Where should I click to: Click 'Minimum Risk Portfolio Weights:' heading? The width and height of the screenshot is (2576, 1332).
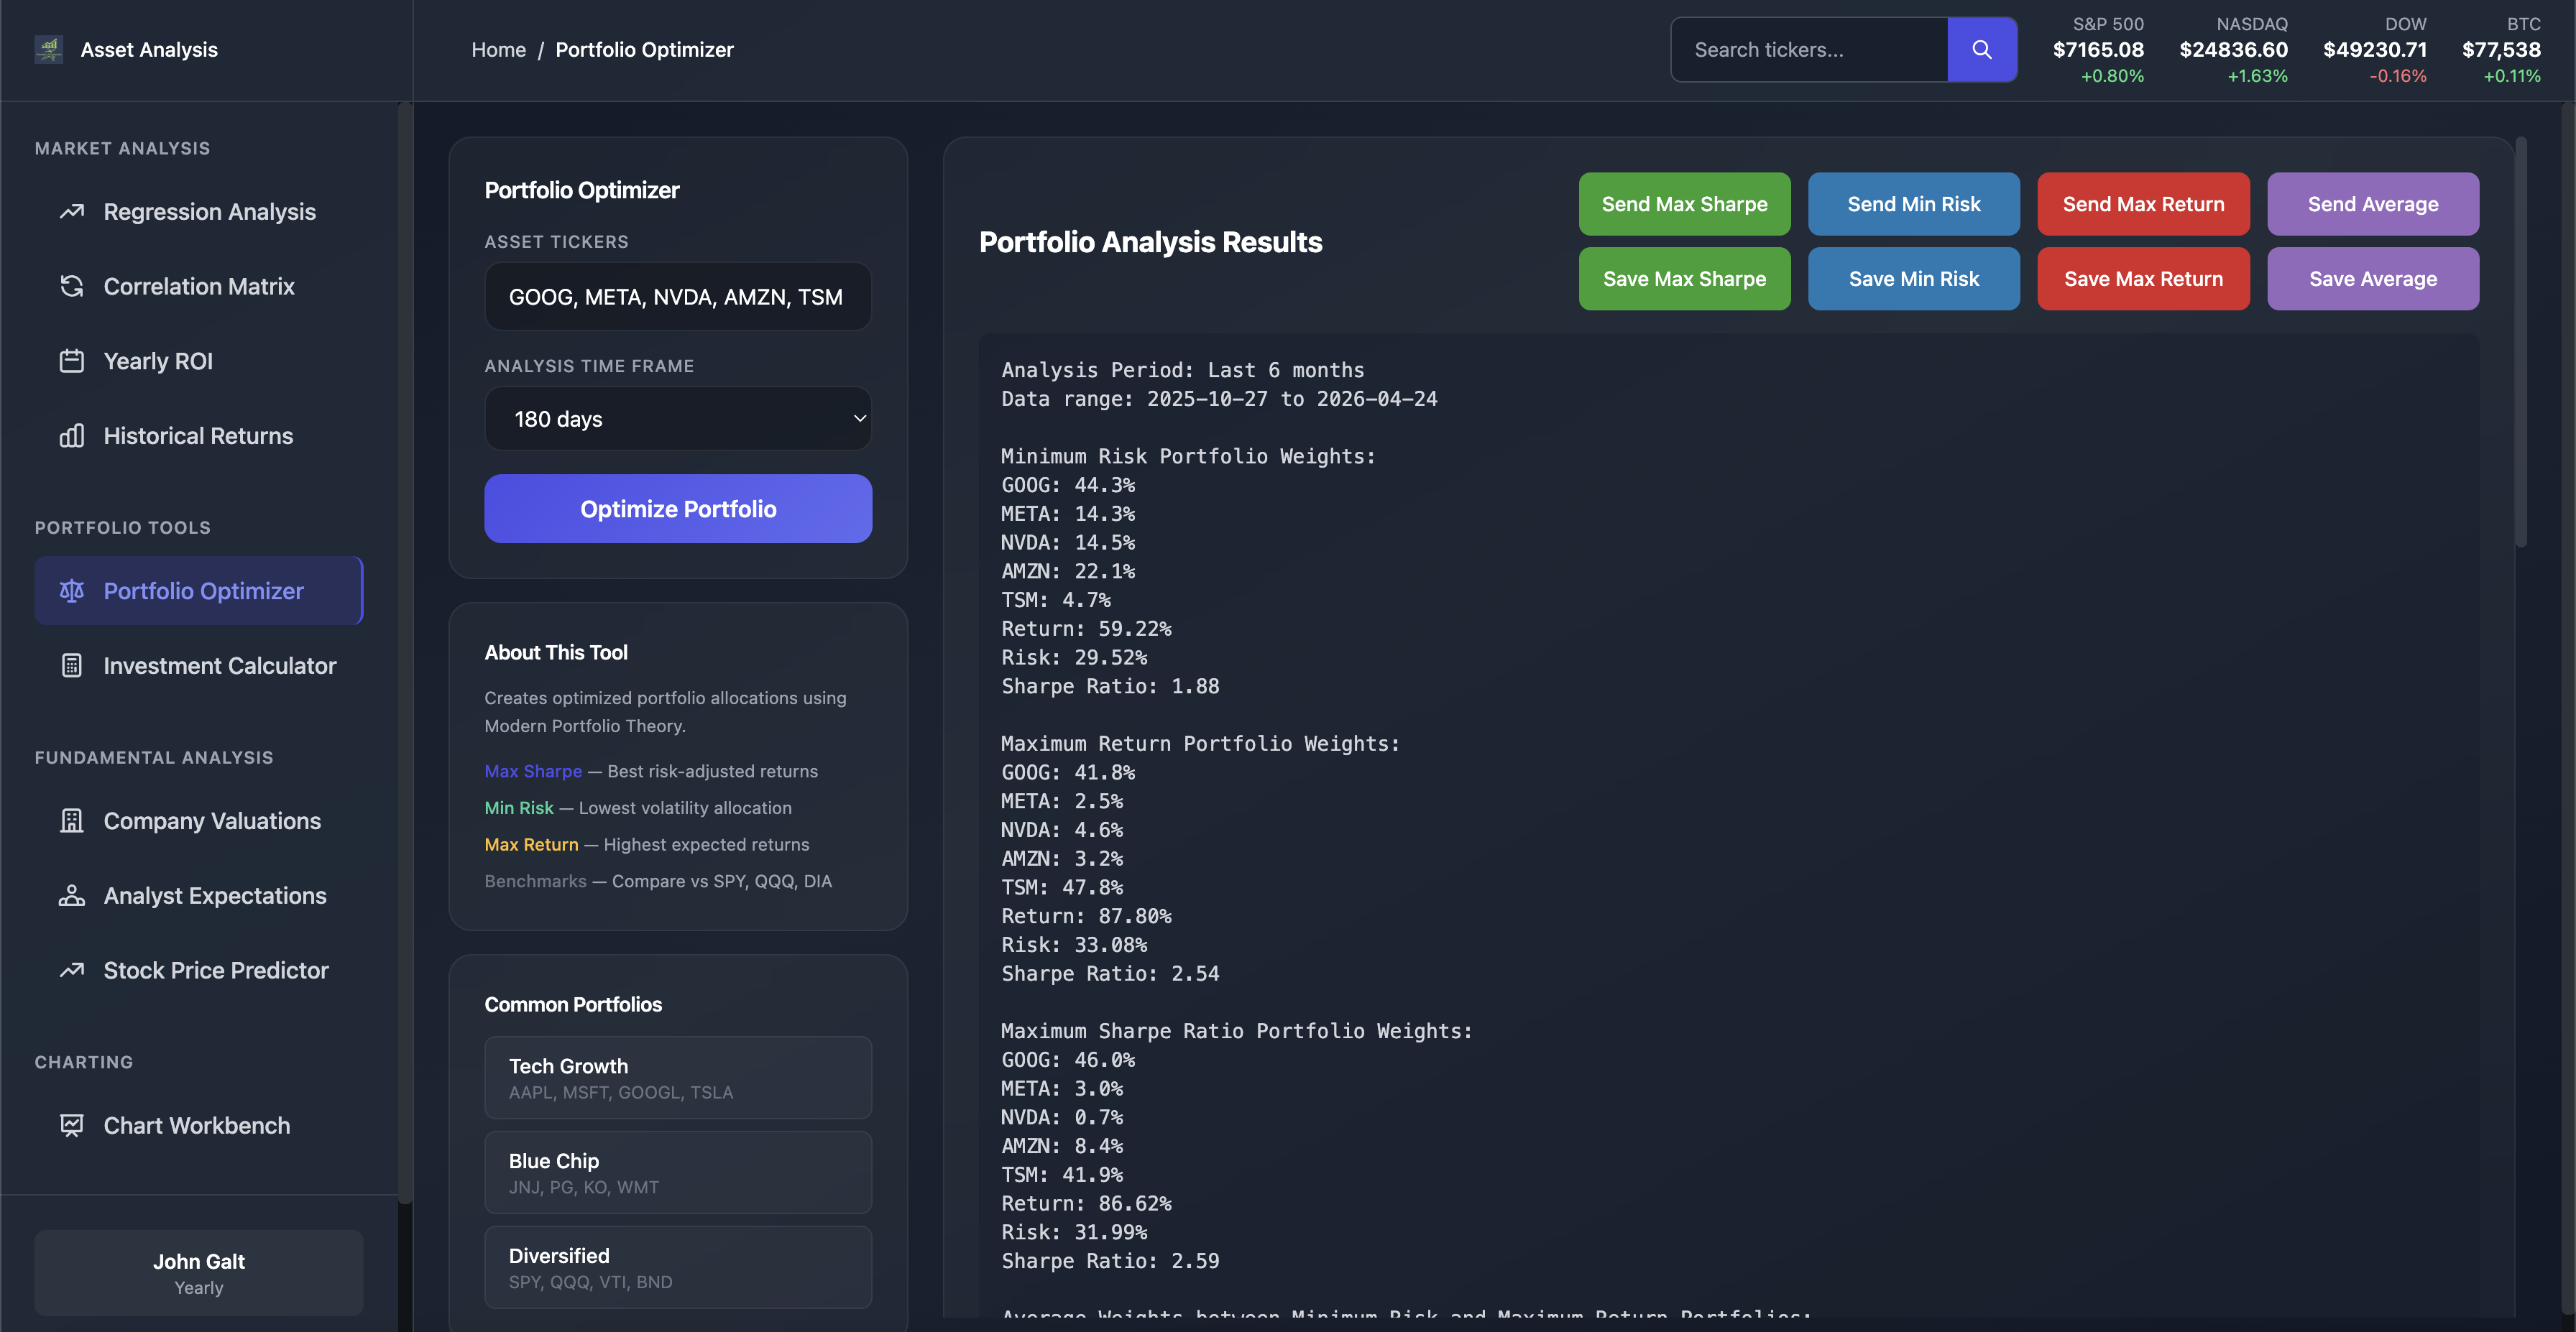pyautogui.click(x=1188, y=457)
